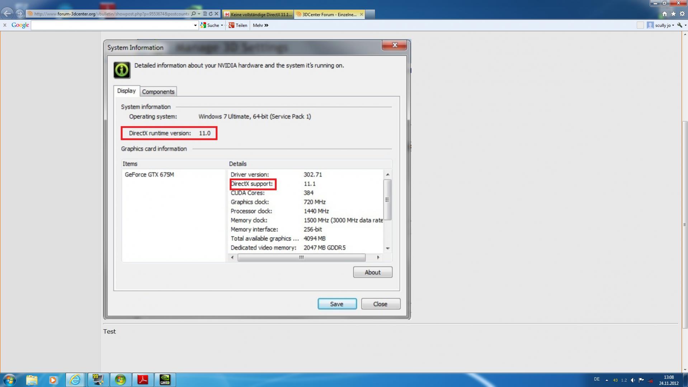Click the NVIDIA info icon
Viewport: 688px width, 387px height.
coord(122,70)
